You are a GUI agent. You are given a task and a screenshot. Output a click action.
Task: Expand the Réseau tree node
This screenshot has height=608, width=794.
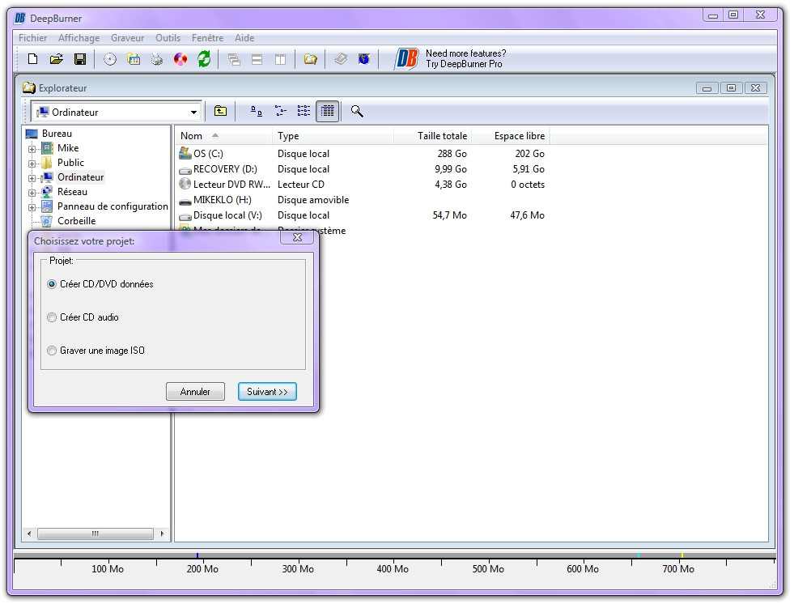(32, 192)
